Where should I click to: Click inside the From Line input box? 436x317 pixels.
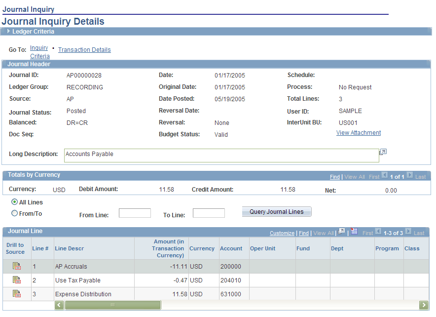[135, 213]
